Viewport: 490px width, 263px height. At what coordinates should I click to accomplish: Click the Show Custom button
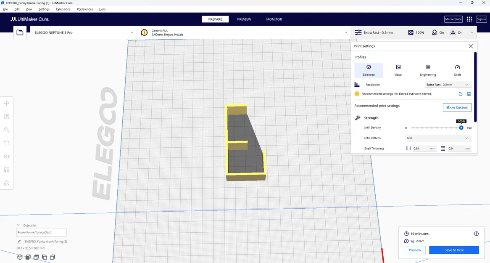pyautogui.click(x=457, y=107)
